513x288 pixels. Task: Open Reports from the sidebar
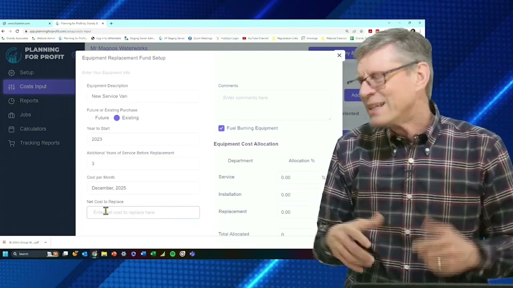(29, 101)
